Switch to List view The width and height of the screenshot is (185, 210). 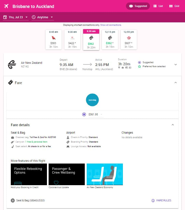(158, 6)
